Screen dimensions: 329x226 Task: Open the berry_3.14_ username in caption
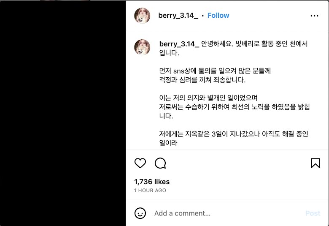pyautogui.click(x=179, y=44)
